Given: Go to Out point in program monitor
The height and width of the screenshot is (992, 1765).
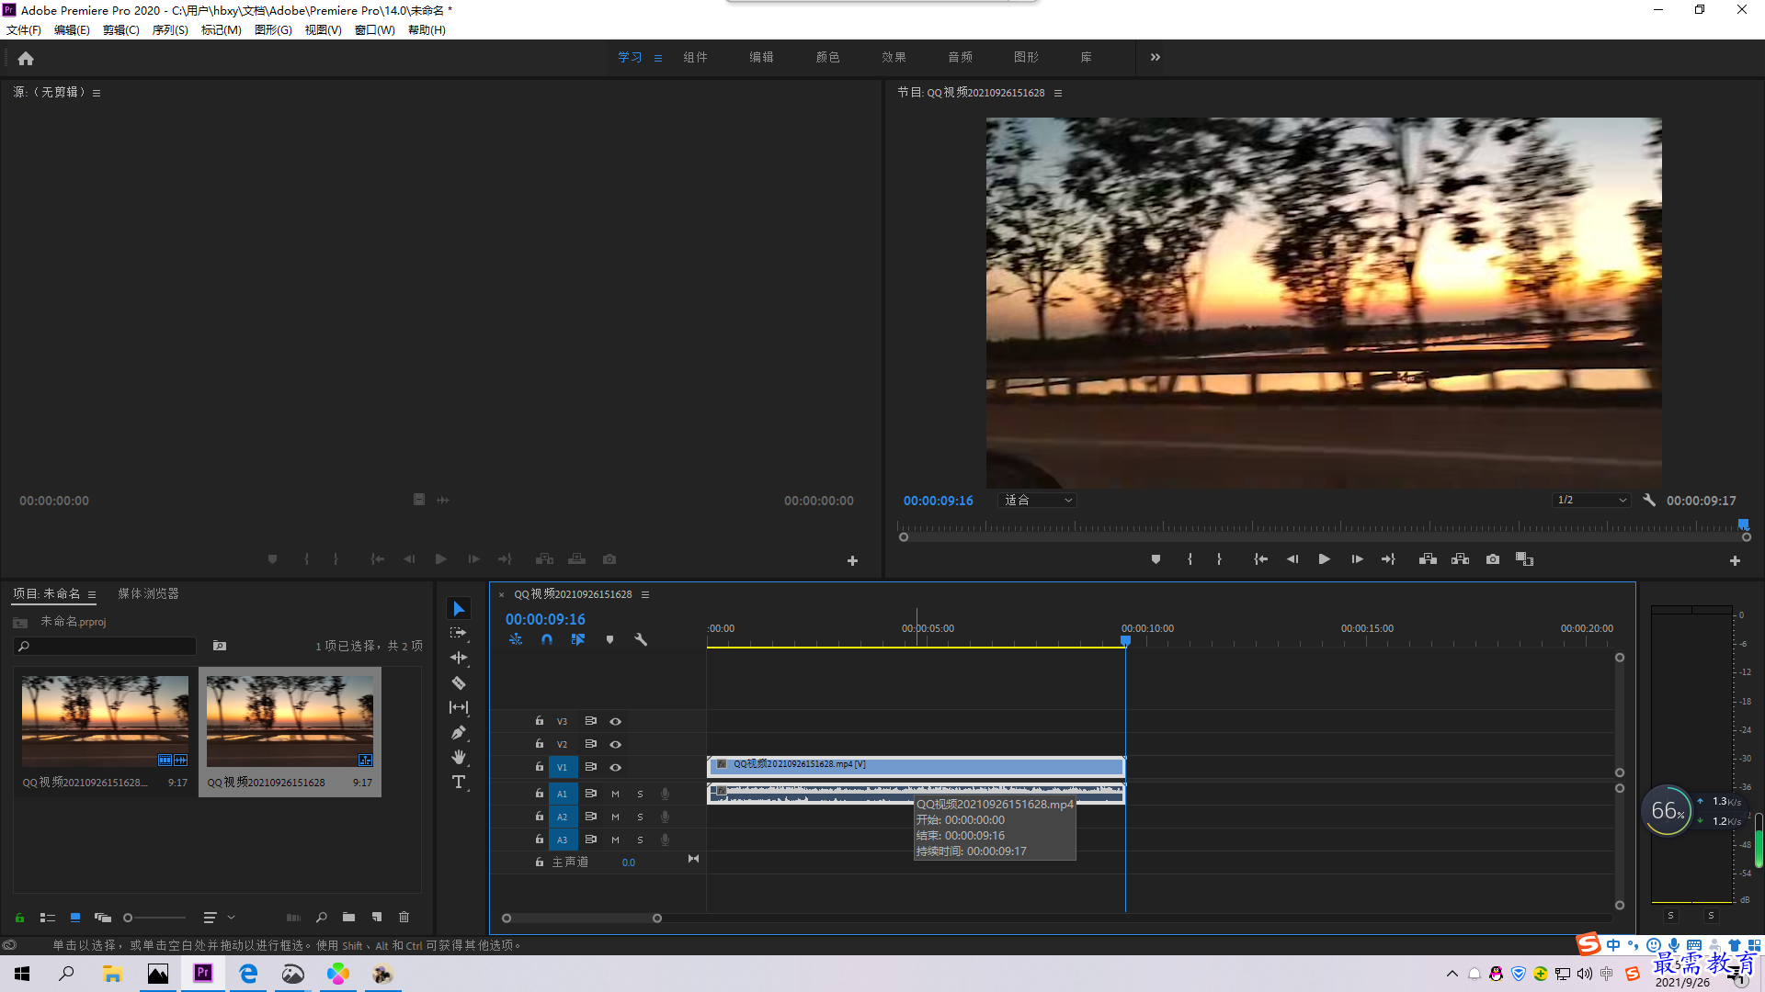Looking at the screenshot, I should click(1388, 559).
